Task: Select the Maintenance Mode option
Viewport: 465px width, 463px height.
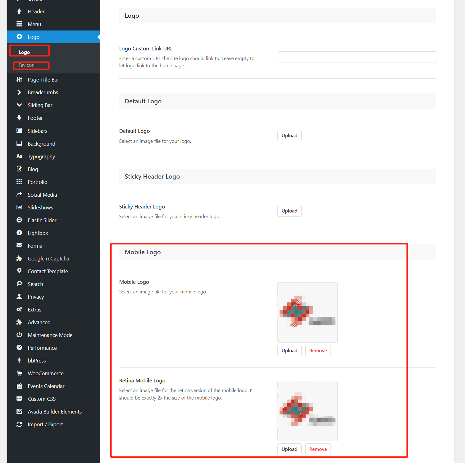Action: tap(50, 335)
